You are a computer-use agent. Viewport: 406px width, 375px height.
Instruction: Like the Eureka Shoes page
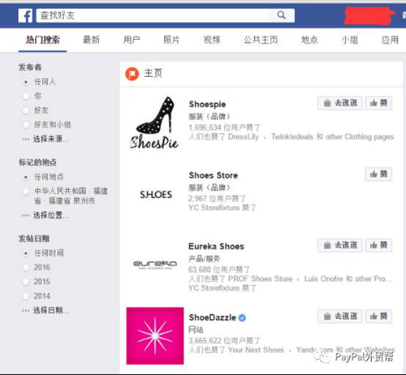click(378, 245)
